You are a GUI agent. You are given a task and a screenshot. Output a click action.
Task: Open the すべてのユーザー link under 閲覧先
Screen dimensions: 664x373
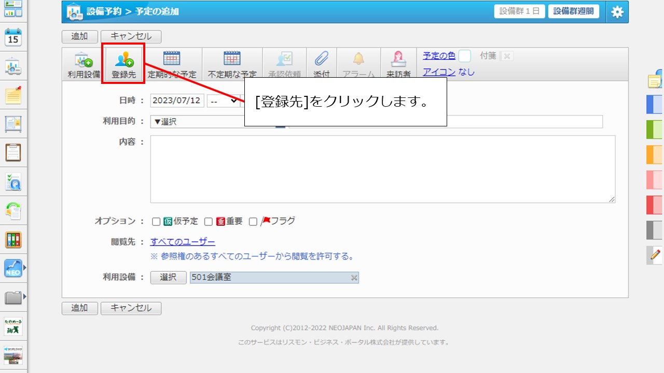(x=183, y=241)
